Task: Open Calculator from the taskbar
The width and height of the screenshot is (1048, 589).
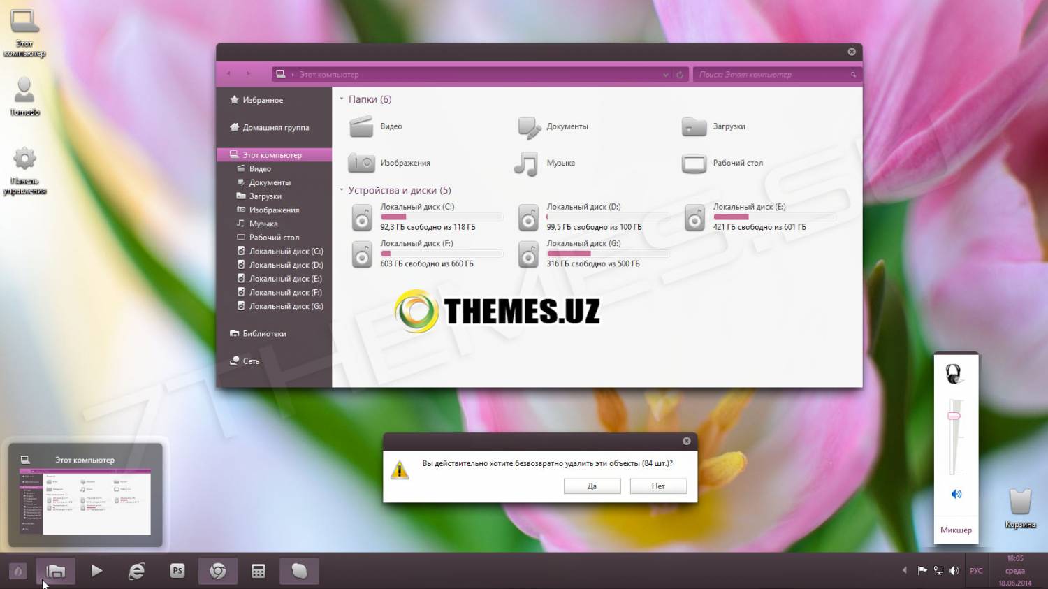Action: [259, 571]
